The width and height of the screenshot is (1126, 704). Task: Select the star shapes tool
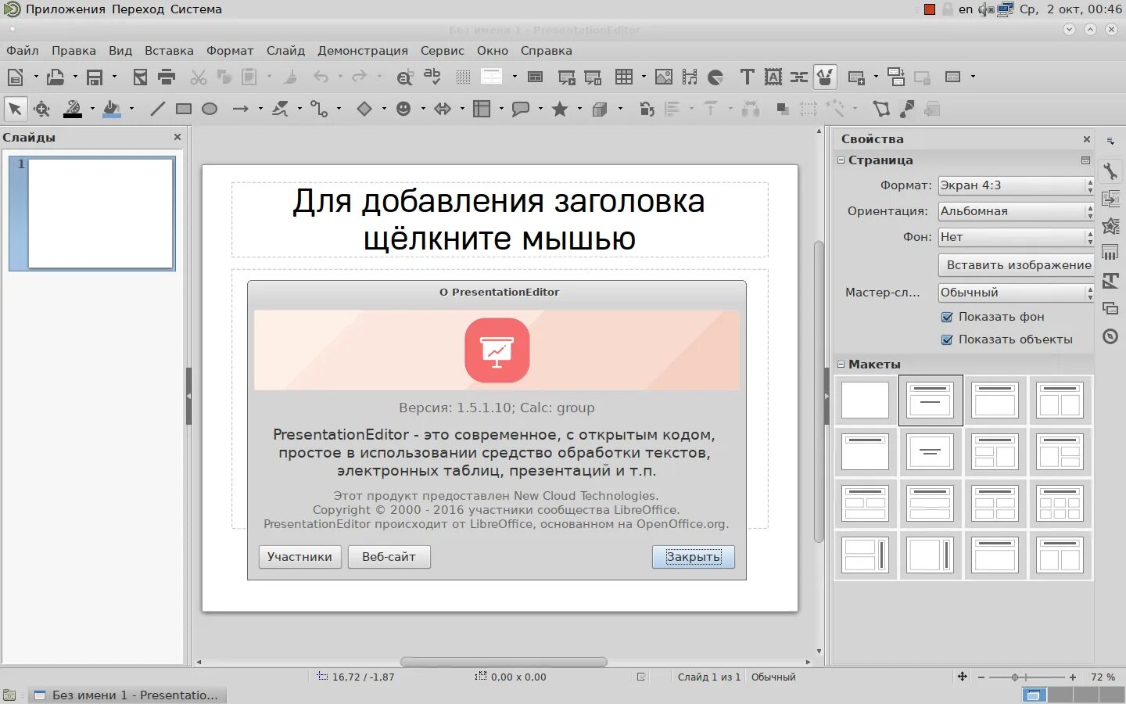[560, 109]
